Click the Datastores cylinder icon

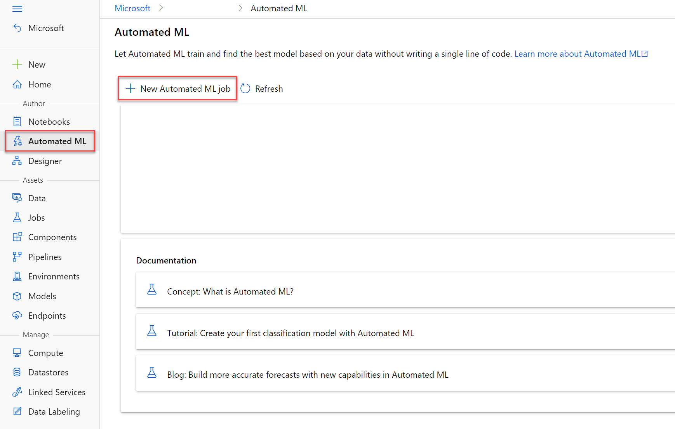[17, 372]
